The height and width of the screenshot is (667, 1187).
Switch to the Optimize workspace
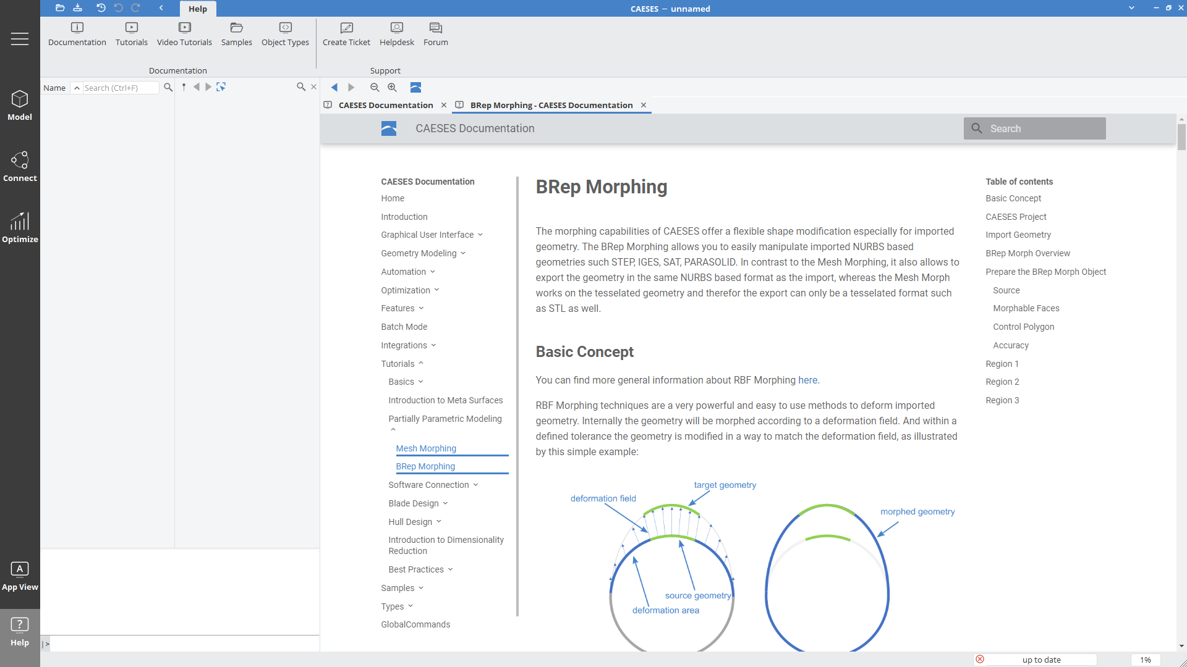[x=20, y=228]
